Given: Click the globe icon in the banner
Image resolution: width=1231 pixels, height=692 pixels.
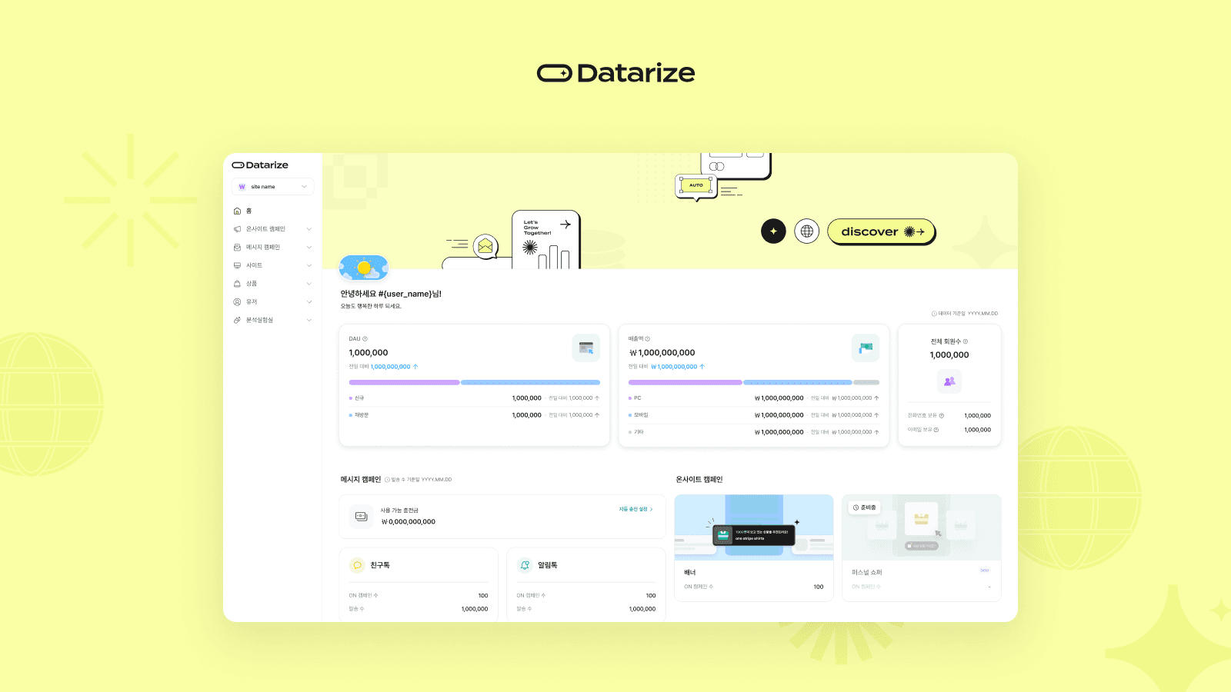Looking at the screenshot, I should pyautogui.click(x=806, y=231).
